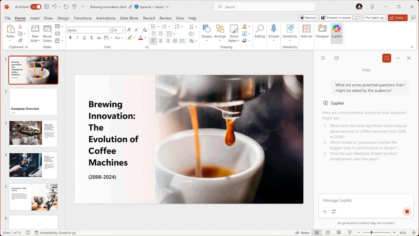The height and width of the screenshot is (236, 419).
Task: Click the Undo arrow
Action: pyautogui.click(x=54, y=7)
